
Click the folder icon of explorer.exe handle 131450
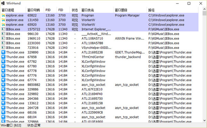tap(3, 20)
